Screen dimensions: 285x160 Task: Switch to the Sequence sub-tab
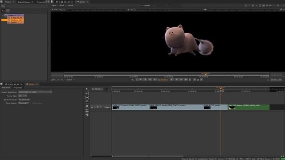[6, 88]
